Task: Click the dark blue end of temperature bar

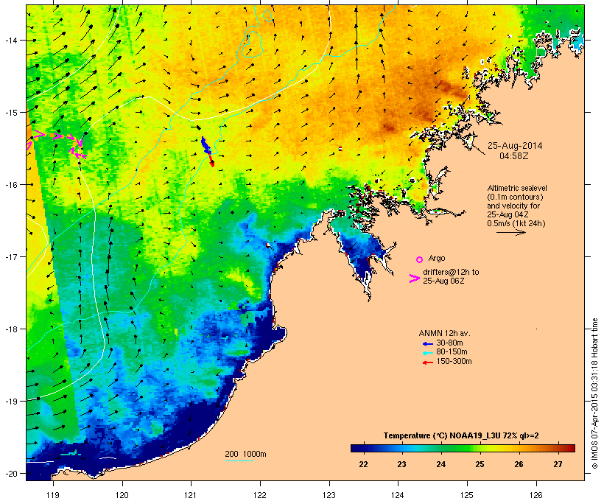Action: tap(357, 448)
